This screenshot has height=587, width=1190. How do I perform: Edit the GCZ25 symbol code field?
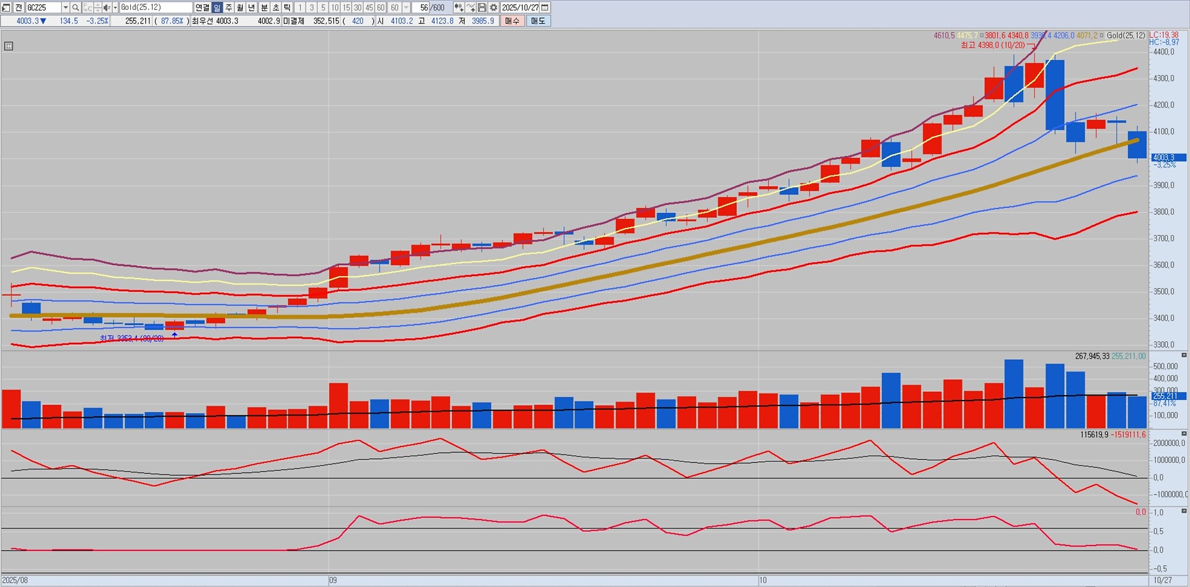pos(43,7)
